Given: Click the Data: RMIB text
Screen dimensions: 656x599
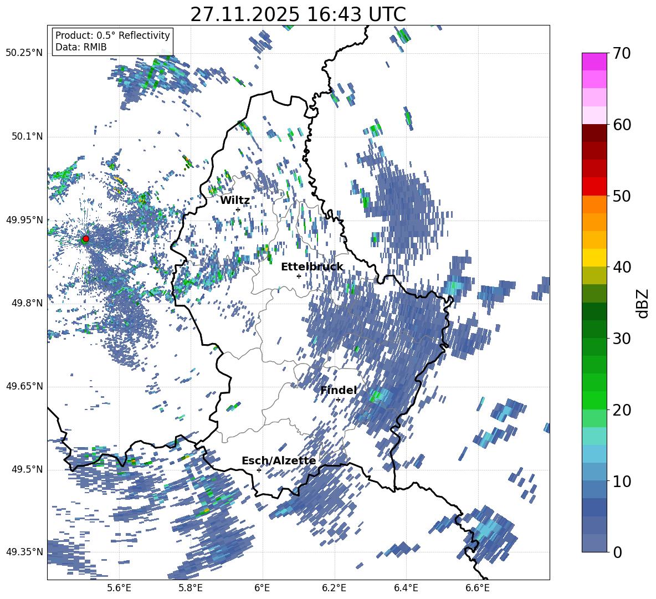Looking at the screenshot, I should coord(81,47).
